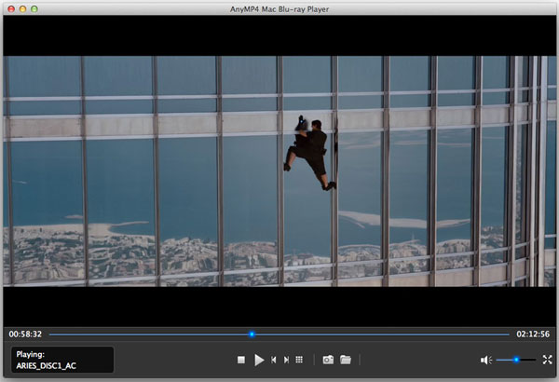Click the AnyMP4 Mac Blu-ray Player title
Image resolution: width=559 pixels, height=382 pixels.
click(279, 7)
